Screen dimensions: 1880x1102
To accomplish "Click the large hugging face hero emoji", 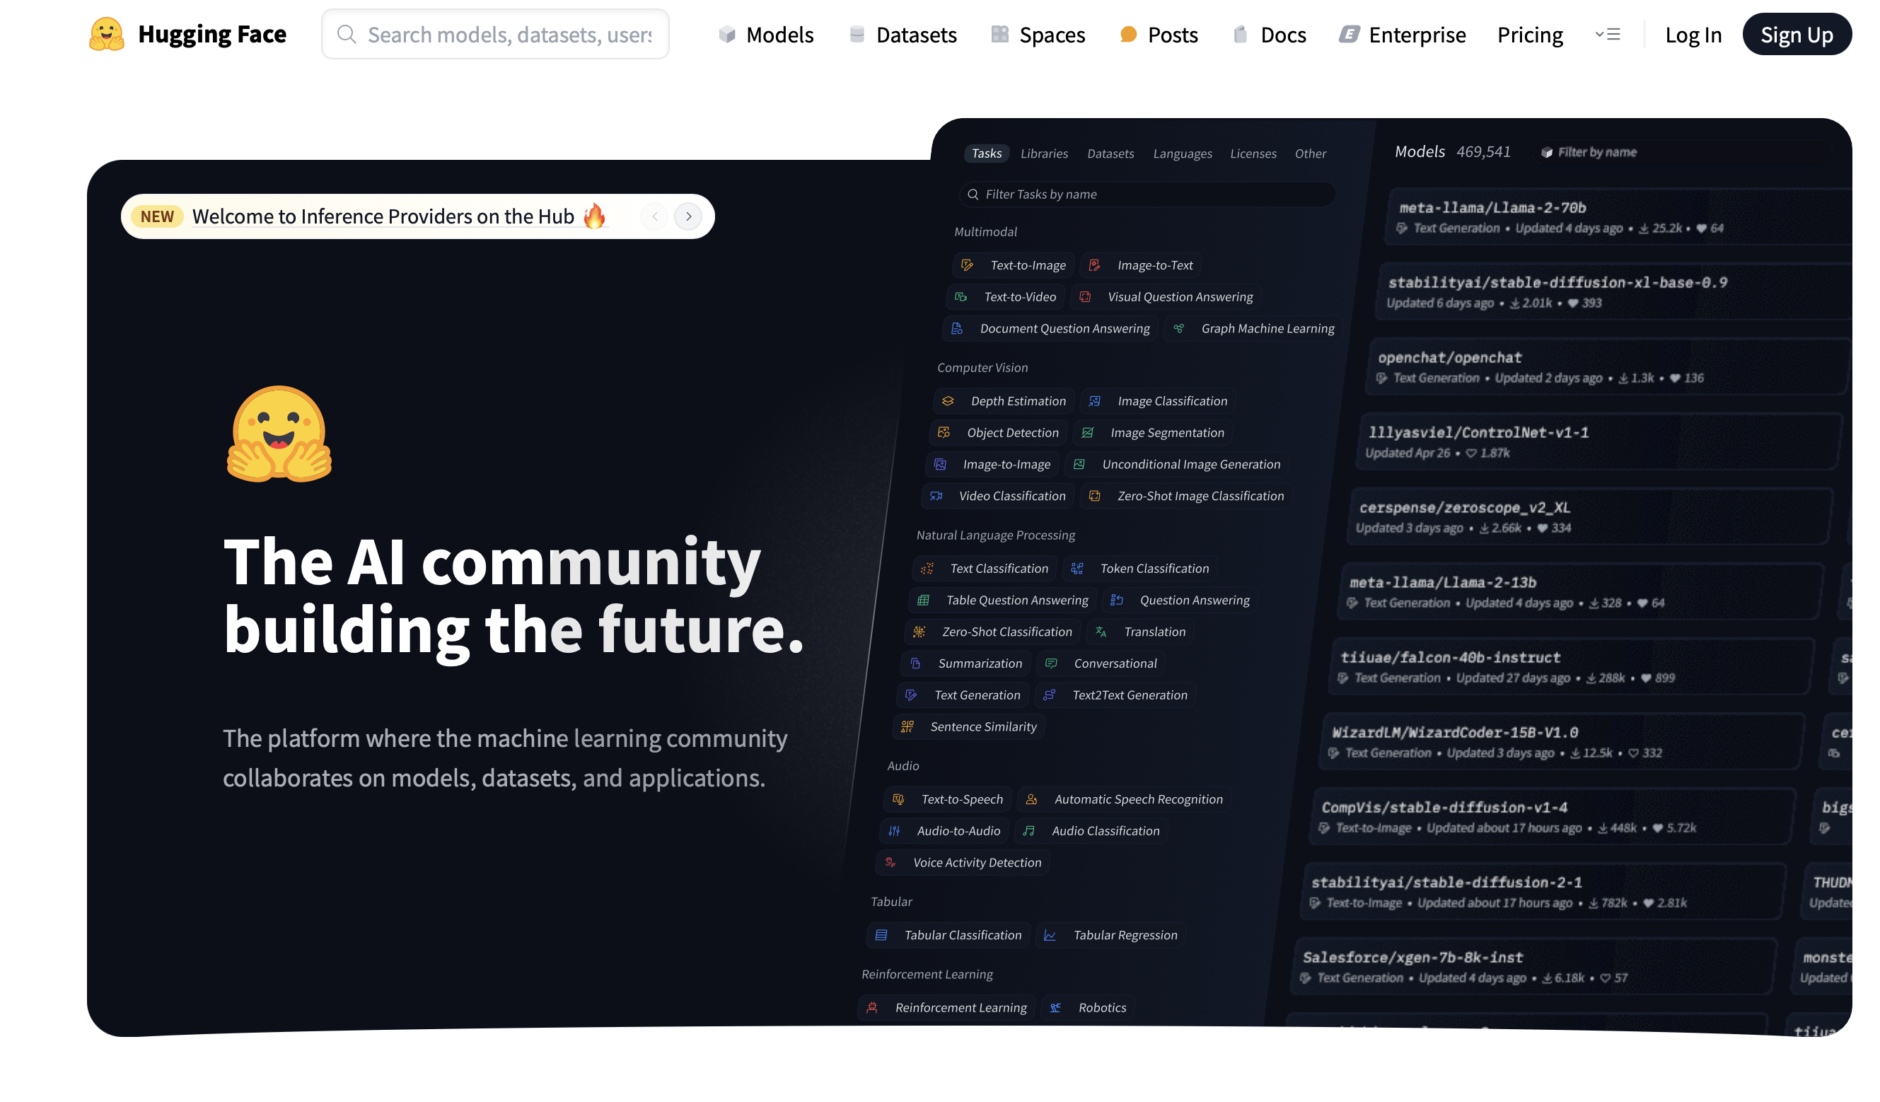I will 280,434.
